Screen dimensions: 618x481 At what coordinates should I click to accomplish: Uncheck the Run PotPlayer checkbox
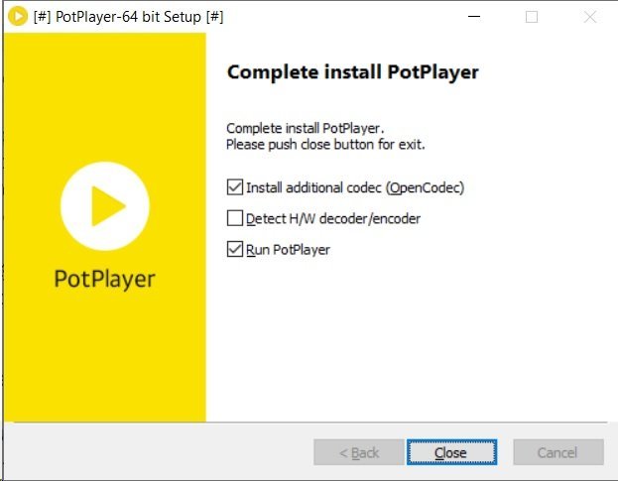click(235, 249)
